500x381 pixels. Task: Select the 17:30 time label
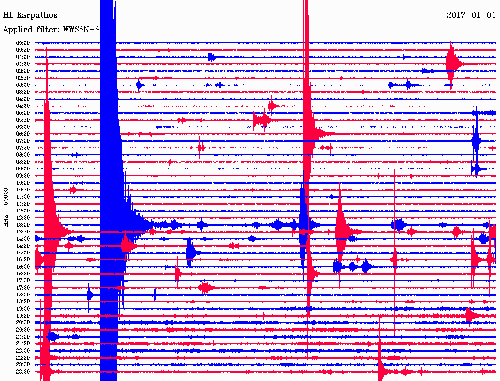point(23,288)
